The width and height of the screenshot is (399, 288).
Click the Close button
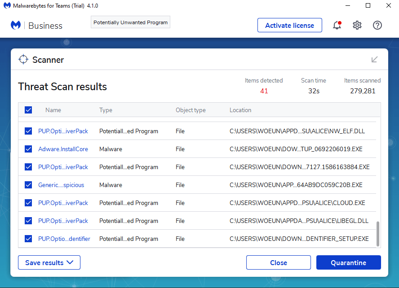pyautogui.click(x=279, y=262)
